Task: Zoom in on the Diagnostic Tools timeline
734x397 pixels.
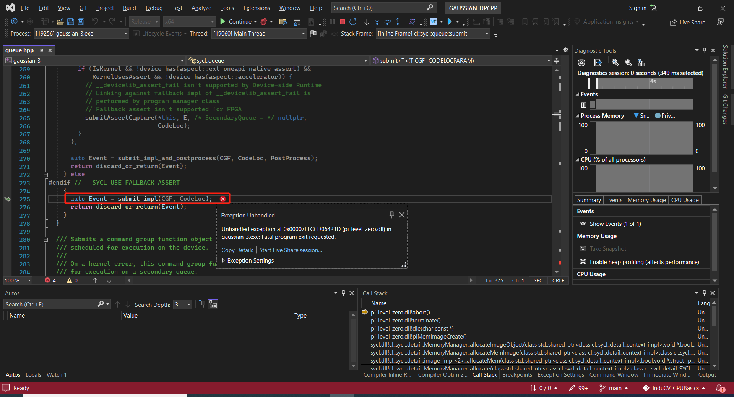Action: click(615, 63)
